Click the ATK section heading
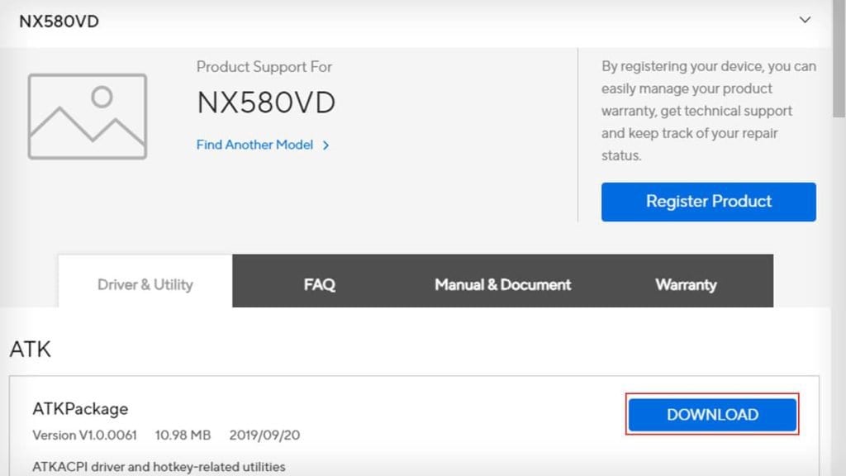This screenshot has height=476, width=846. (31, 350)
